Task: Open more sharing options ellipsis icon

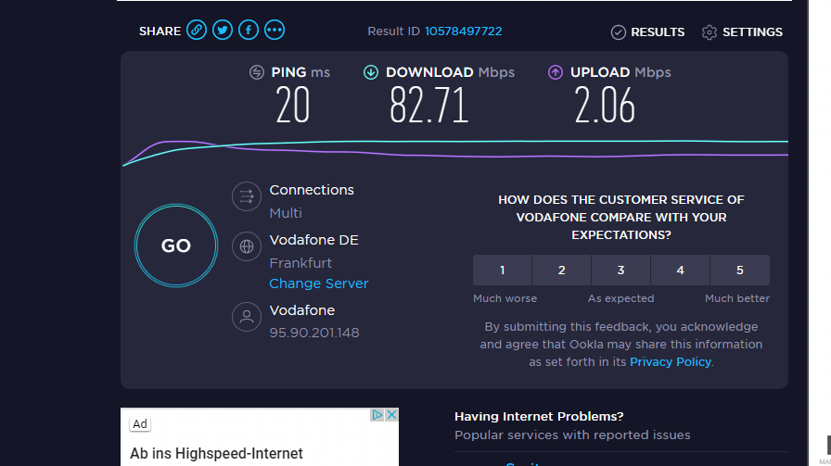Action: tap(275, 31)
